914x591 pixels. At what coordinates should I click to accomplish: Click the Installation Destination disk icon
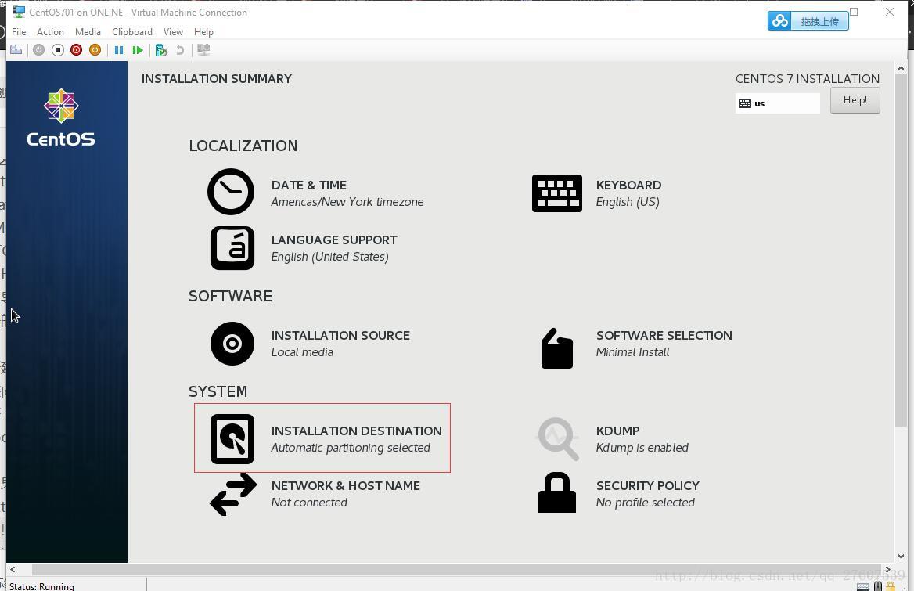click(x=232, y=439)
